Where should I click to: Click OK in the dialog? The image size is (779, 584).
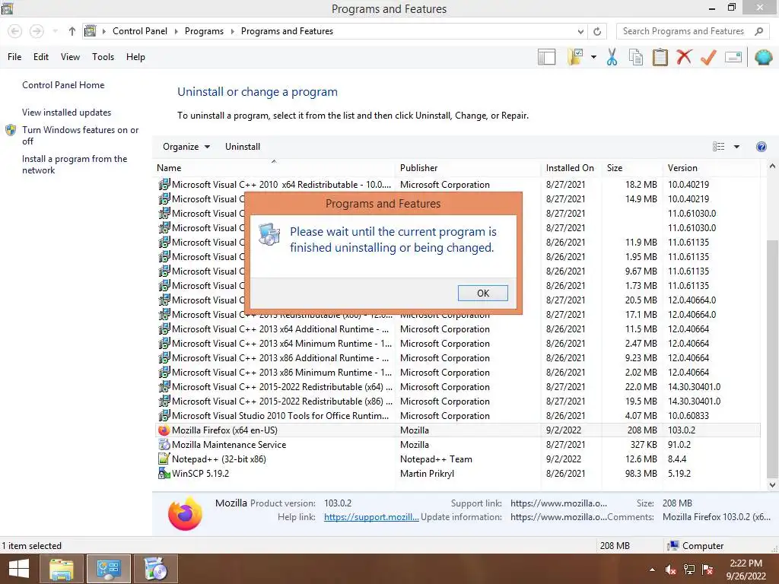483,293
